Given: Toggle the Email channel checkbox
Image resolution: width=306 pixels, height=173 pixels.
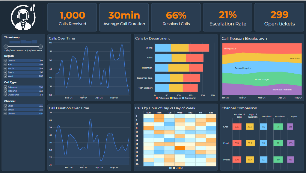Looking at the screenshot, I should point(5,110).
